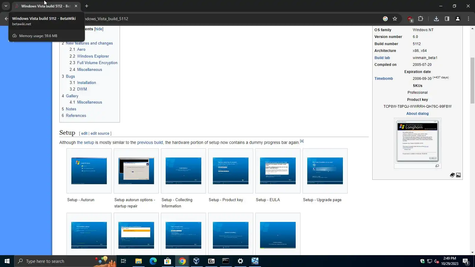
Task: Open VirtualBox from the taskbar
Action: [197, 261]
